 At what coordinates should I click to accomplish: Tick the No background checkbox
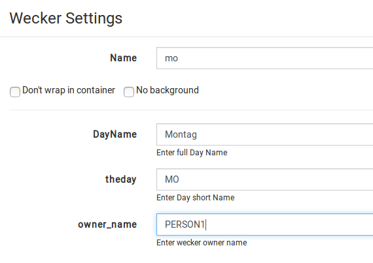point(129,92)
